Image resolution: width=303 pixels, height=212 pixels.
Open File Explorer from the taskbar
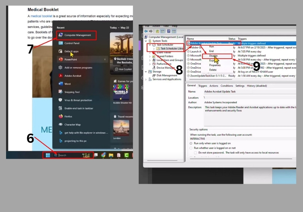(x=111, y=155)
